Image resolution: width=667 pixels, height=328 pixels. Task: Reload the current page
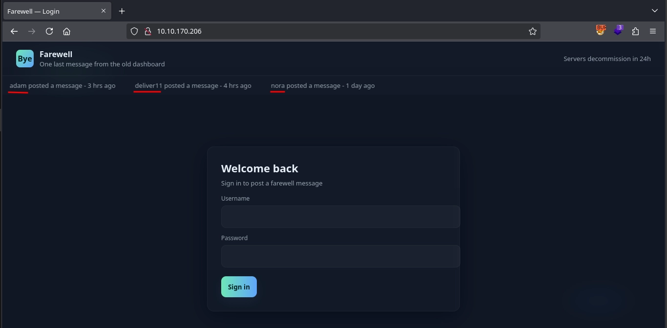coord(49,31)
